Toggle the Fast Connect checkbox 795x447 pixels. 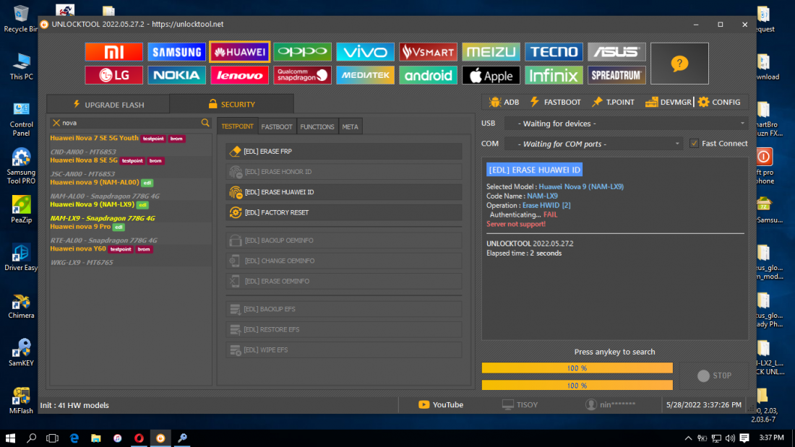[x=694, y=144]
